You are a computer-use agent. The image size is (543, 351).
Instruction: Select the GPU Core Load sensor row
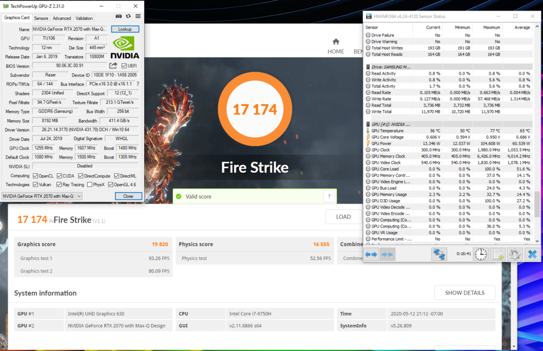pyautogui.click(x=448, y=169)
